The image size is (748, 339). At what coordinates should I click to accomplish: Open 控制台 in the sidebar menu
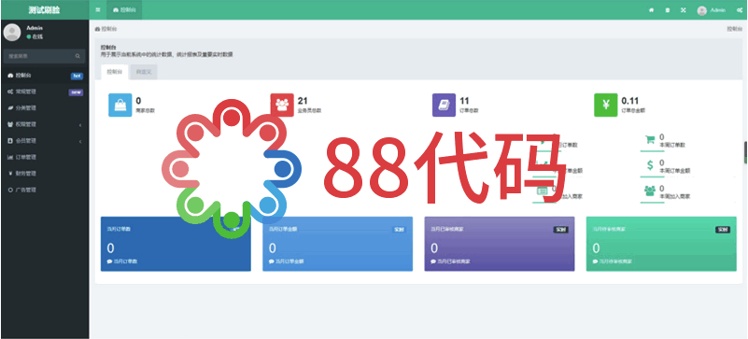(x=45, y=76)
